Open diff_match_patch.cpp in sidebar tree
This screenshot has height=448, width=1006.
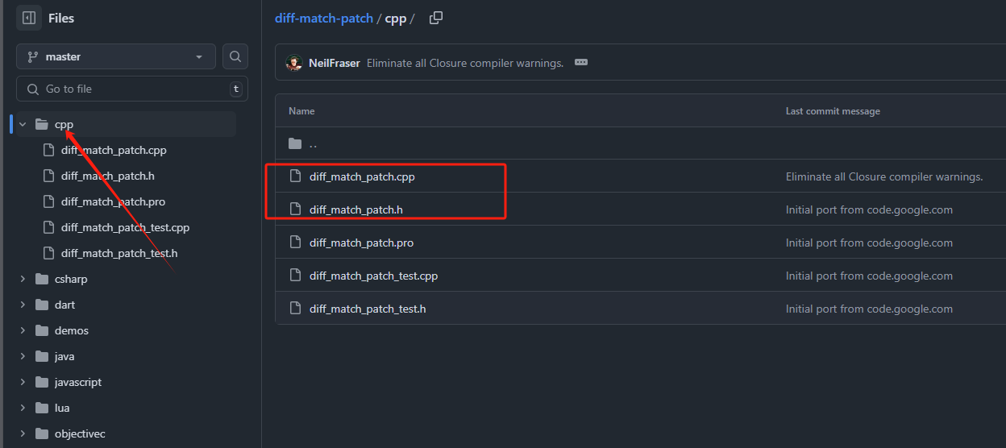pos(114,150)
